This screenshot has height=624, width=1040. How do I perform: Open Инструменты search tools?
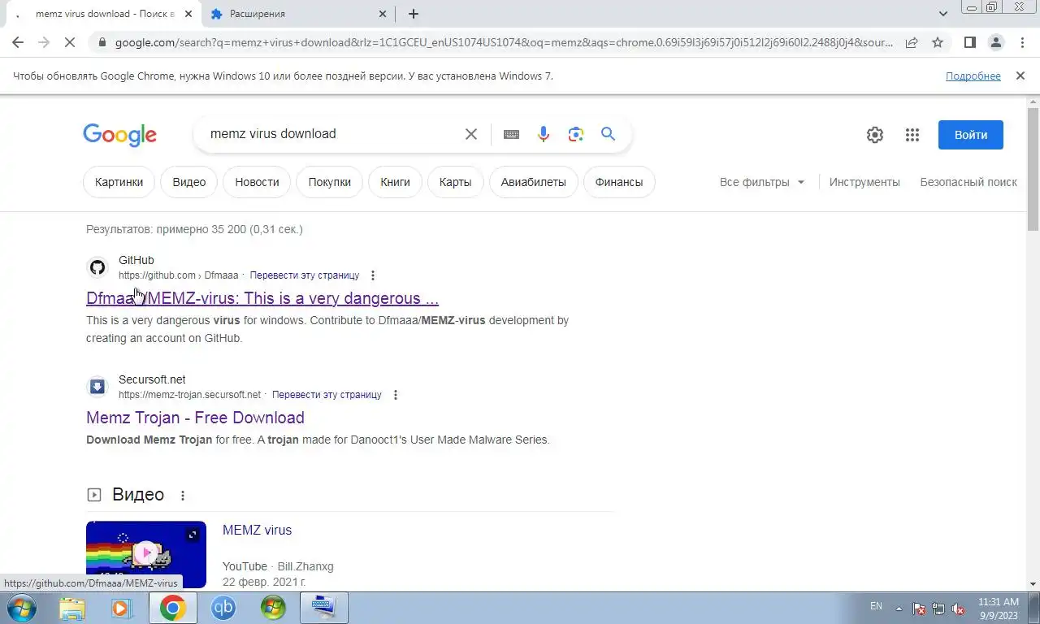coord(864,182)
